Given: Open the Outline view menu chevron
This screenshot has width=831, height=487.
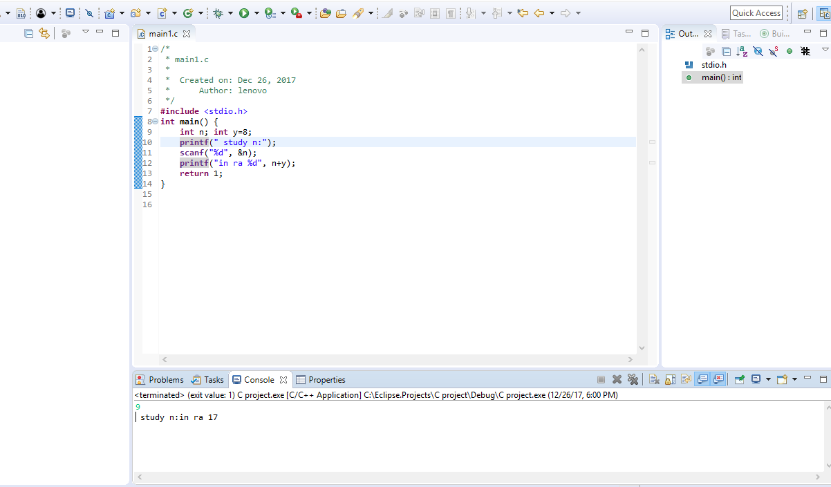Looking at the screenshot, I should [x=825, y=51].
